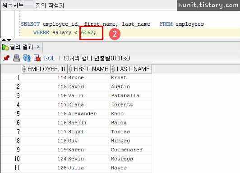240x173 pixels.
Task: Select first name cell Alexander
Action: click(x=89, y=114)
